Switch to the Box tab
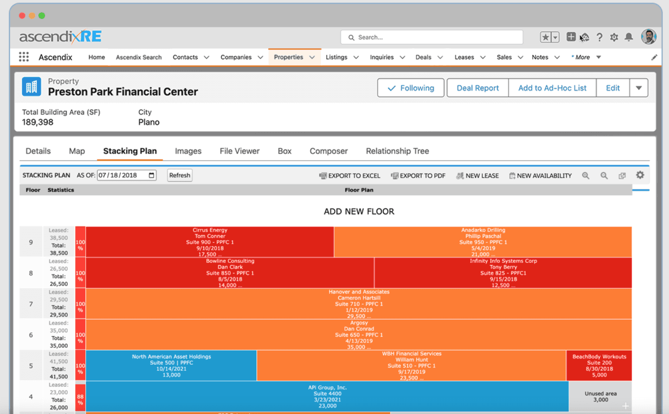Image resolution: width=669 pixels, height=414 pixels. [x=285, y=151]
